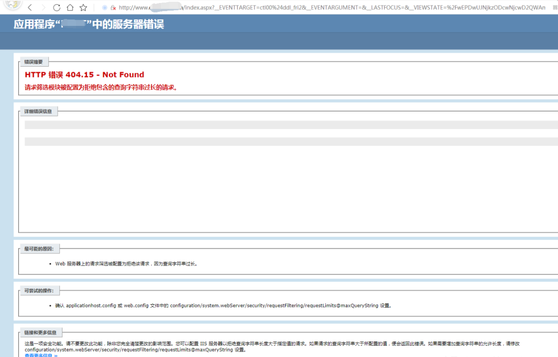Click the QR code icon at address bar end
The image size is (558, 357).
pyautogui.click(x=555, y=8)
